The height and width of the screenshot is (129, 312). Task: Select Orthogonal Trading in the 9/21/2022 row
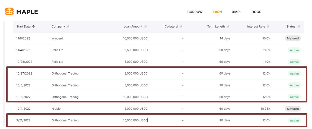(x=65, y=121)
